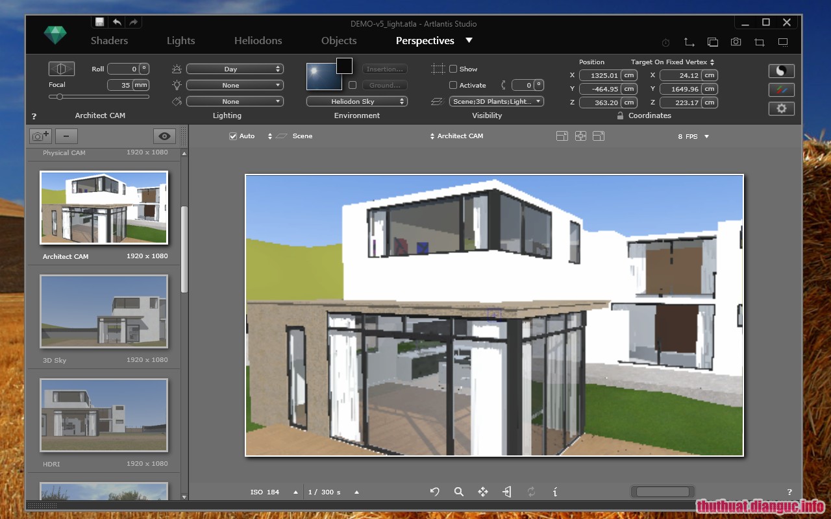This screenshot has width=831, height=519.
Task: Click the door exit icon below the preview
Action: (507, 492)
